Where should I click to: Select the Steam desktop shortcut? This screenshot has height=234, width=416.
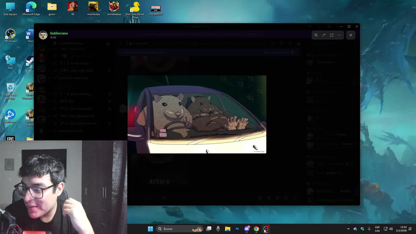point(30,62)
